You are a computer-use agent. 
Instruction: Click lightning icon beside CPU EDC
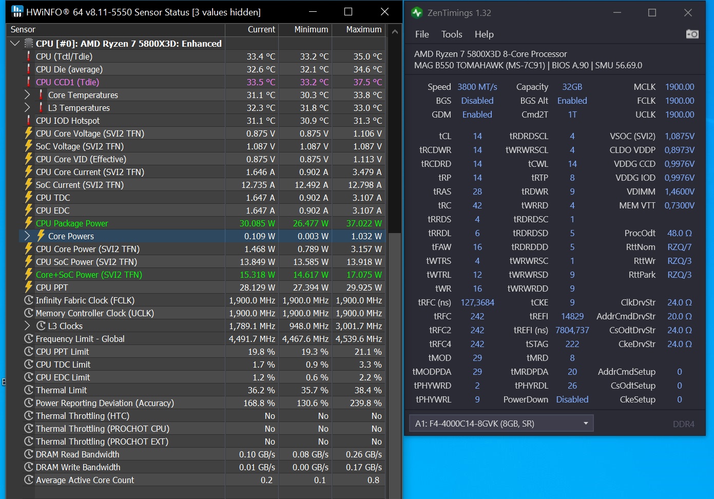click(x=29, y=210)
